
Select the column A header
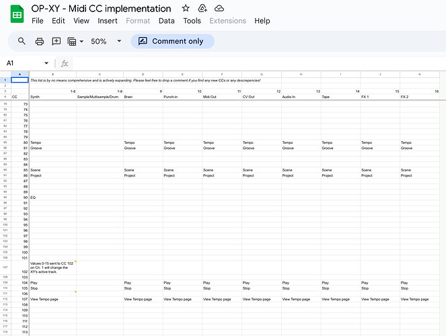click(x=20, y=73)
